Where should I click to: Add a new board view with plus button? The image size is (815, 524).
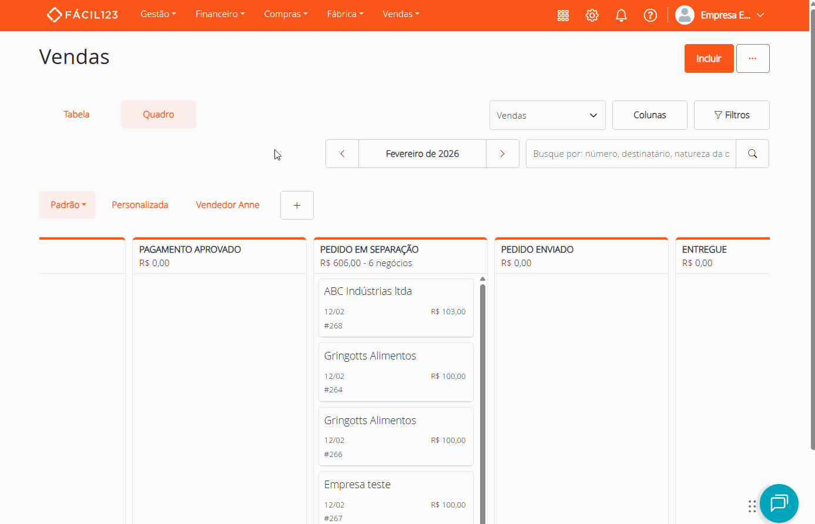pyautogui.click(x=297, y=205)
